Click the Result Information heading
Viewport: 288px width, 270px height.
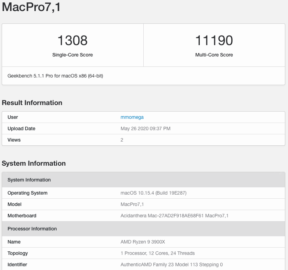tap(32, 103)
